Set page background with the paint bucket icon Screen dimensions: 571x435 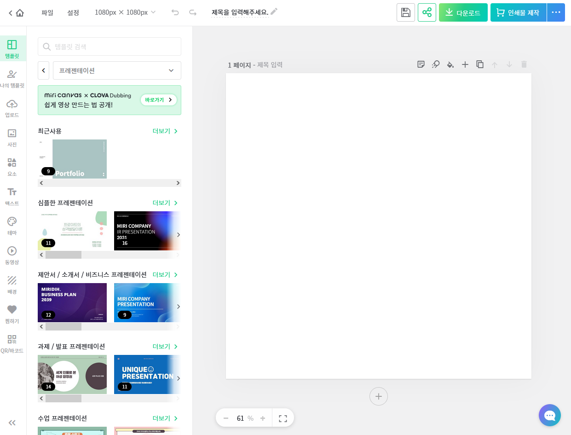tap(450, 64)
